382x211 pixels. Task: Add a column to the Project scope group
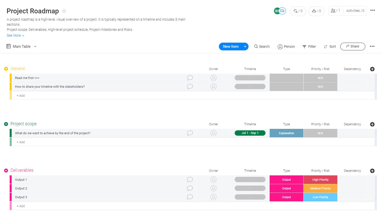click(x=372, y=124)
